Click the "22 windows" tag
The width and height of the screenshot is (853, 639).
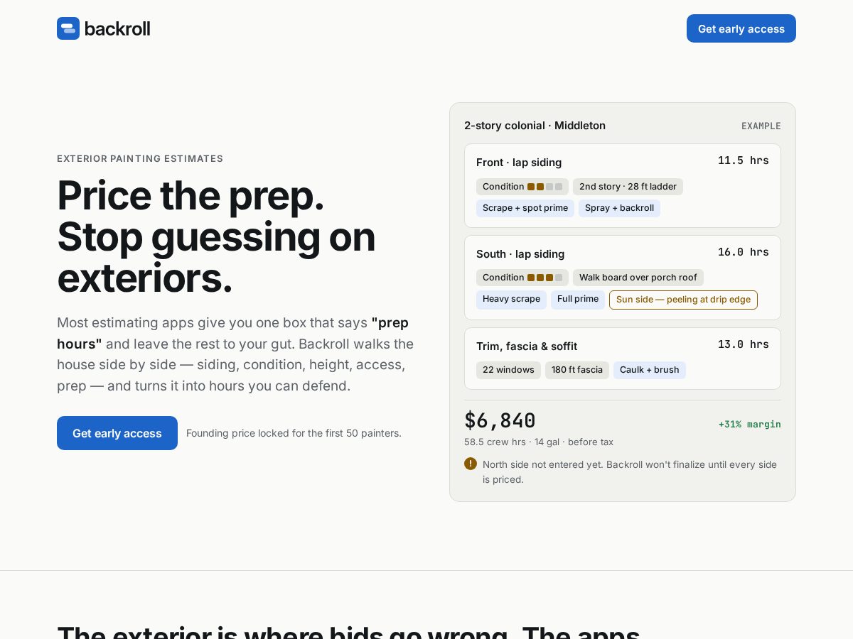[x=508, y=370]
